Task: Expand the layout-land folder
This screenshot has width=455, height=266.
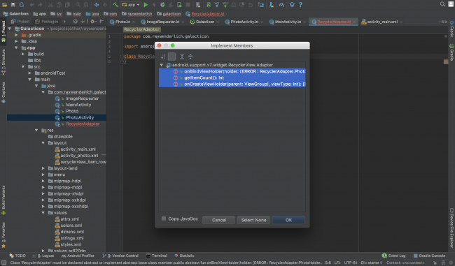Action: [43, 168]
